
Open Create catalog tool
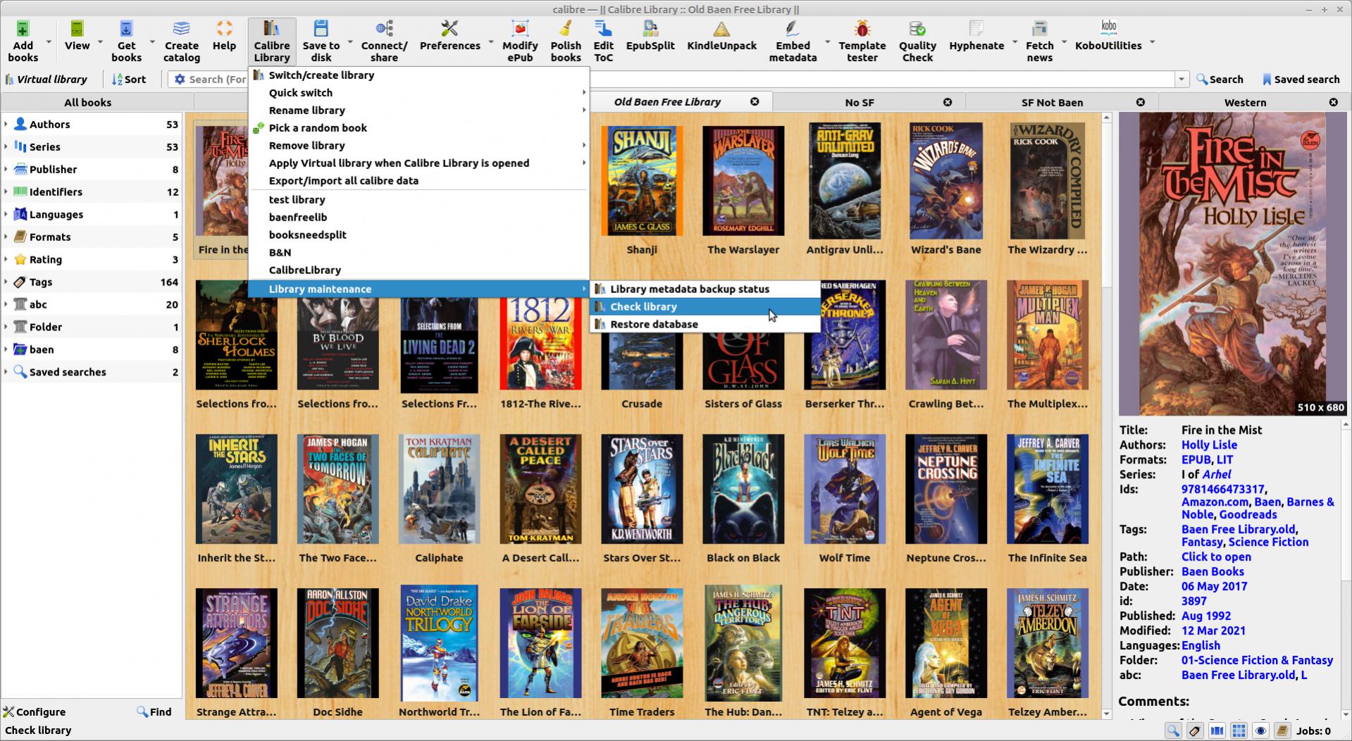pyautogui.click(x=182, y=41)
